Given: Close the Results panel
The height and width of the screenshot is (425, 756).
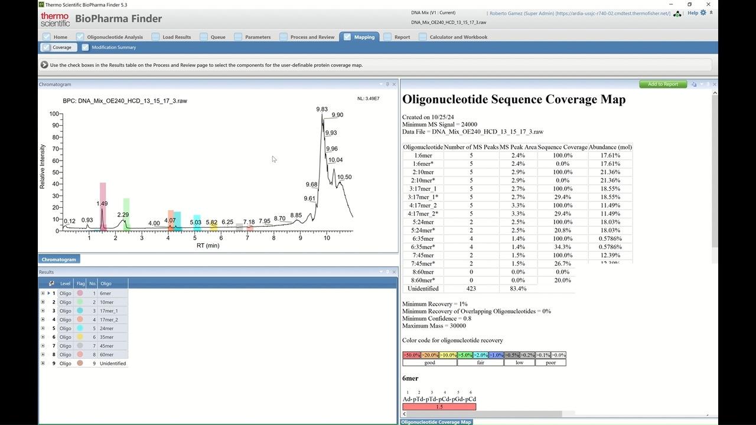Looking at the screenshot, I should point(394,272).
